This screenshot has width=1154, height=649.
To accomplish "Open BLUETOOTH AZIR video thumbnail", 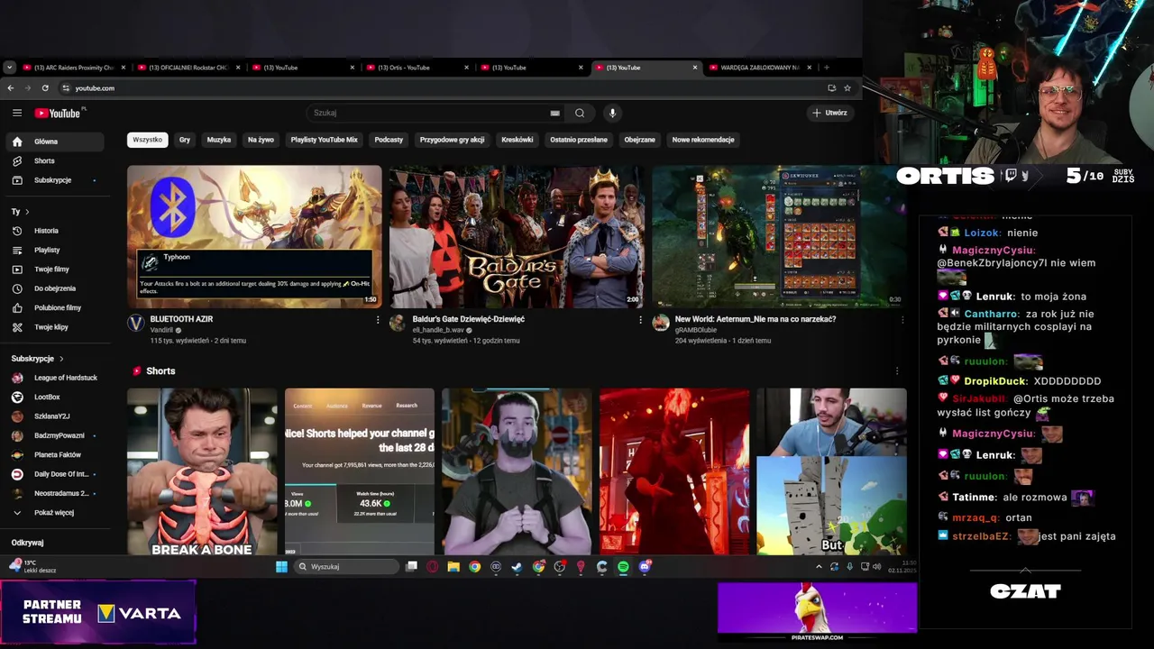I will (254, 237).
